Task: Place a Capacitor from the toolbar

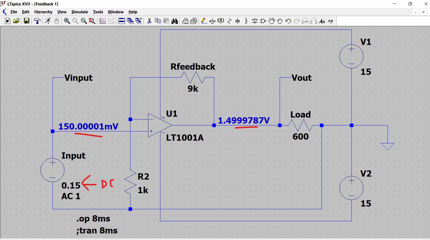Action: coord(238,21)
